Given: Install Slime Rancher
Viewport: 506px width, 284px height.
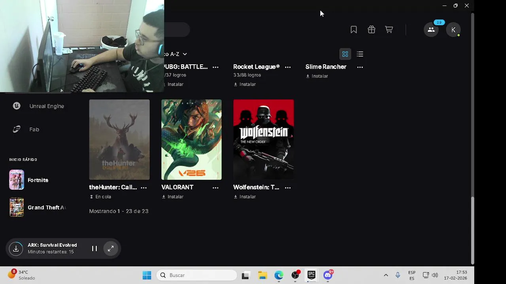Looking at the screenshot, I should click(317, 76).
